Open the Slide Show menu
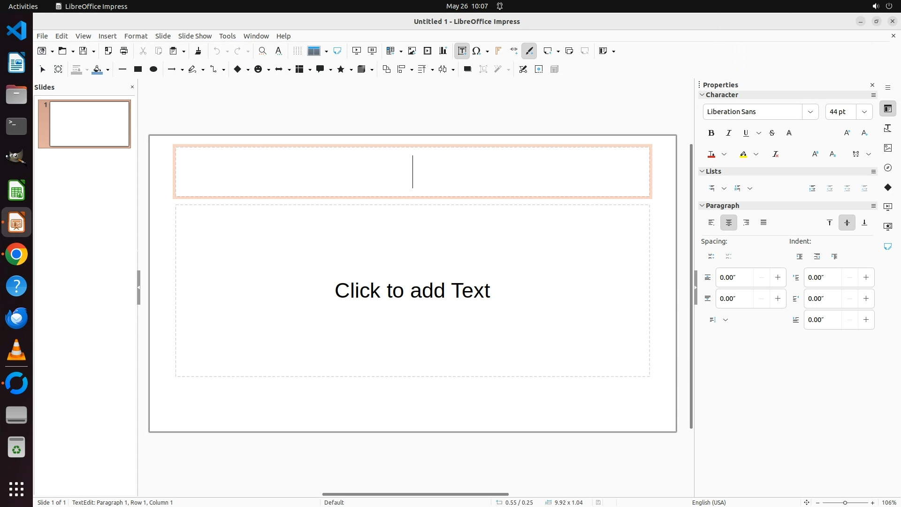Screen dimensions: 901x507 tap(194, 36)
